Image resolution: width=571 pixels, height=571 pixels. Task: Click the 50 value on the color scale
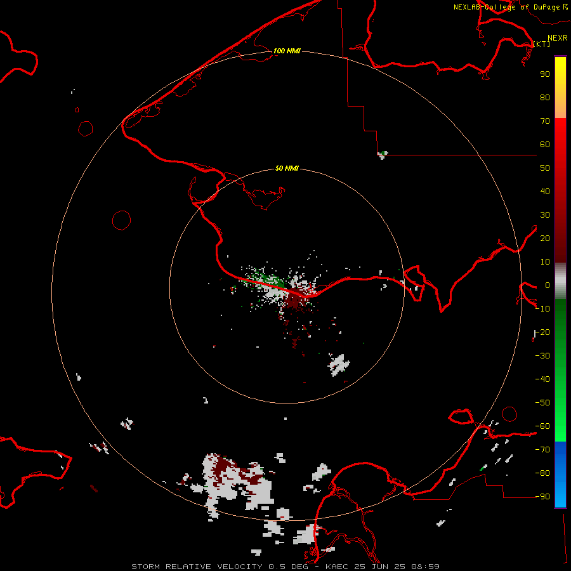click(545, 168)
